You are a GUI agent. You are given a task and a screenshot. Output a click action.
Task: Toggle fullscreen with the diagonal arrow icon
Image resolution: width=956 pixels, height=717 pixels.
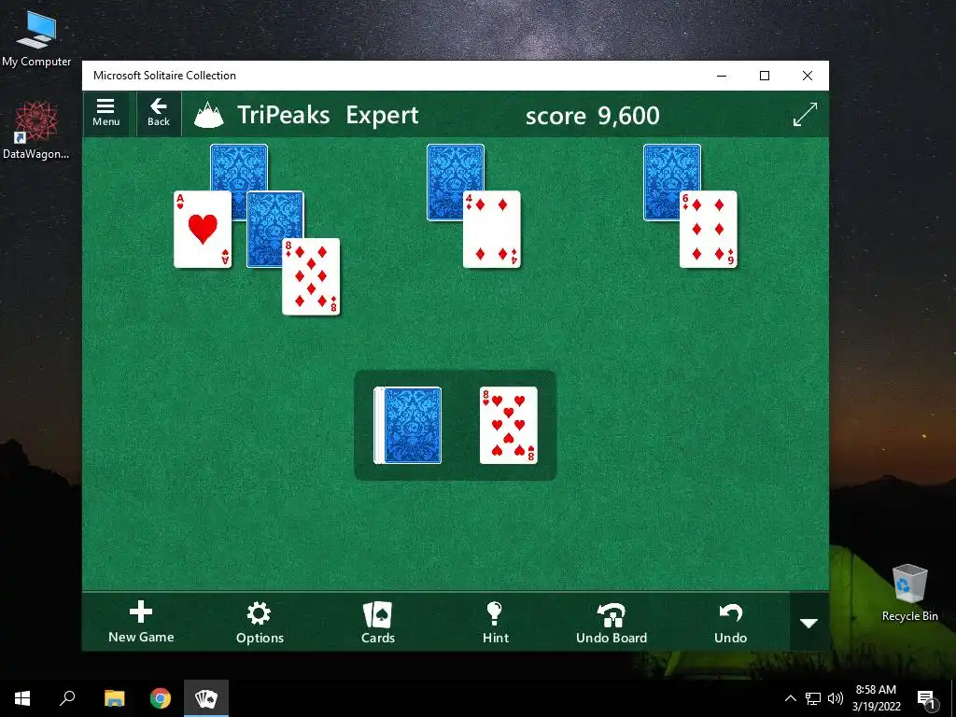tap(805, 115)
